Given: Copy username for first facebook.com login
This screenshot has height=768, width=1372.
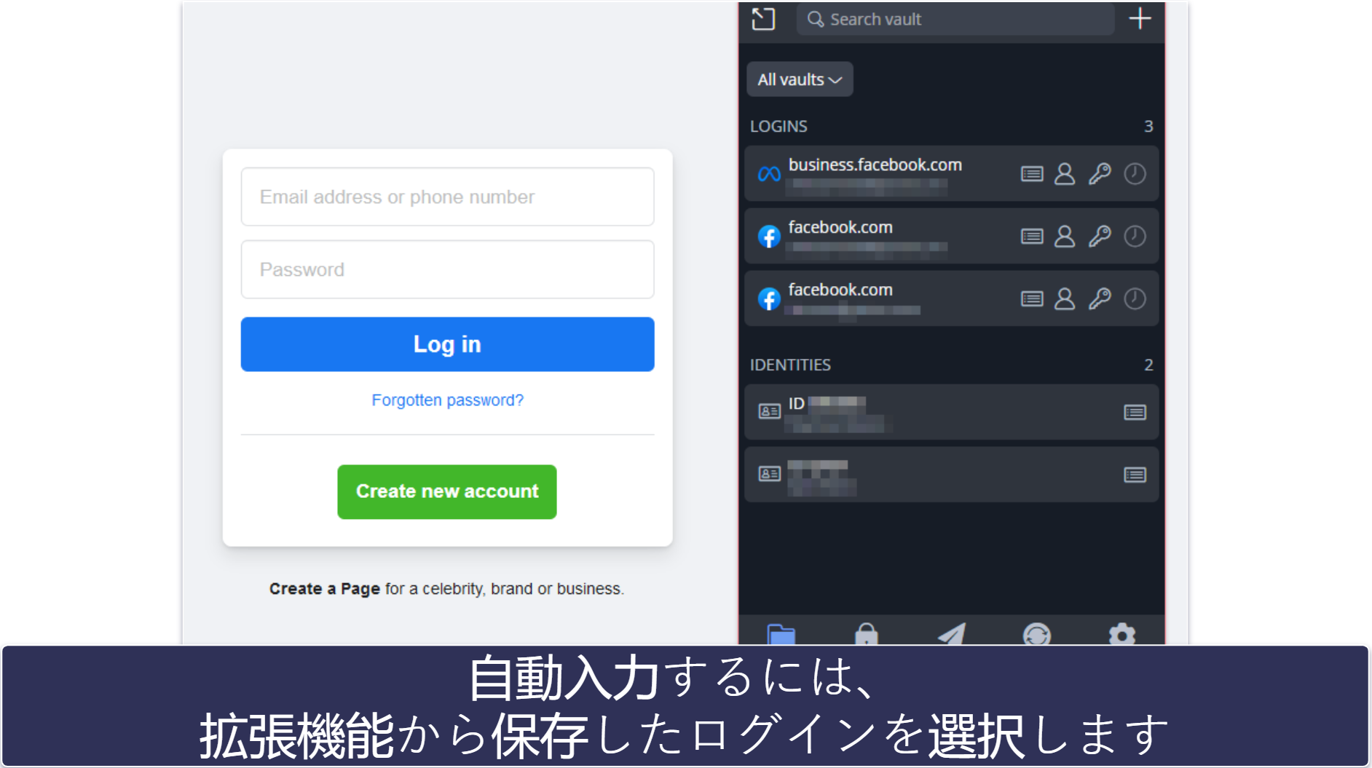Looking at the screenshot, I should click(x=1065, y=237).
